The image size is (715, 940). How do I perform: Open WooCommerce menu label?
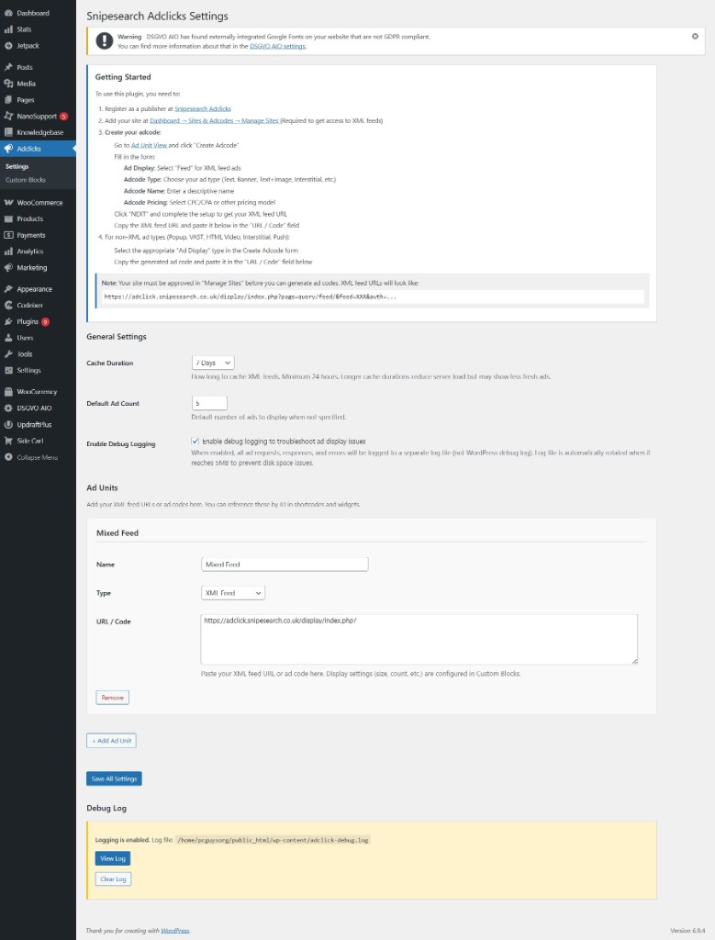pos(39,203)
